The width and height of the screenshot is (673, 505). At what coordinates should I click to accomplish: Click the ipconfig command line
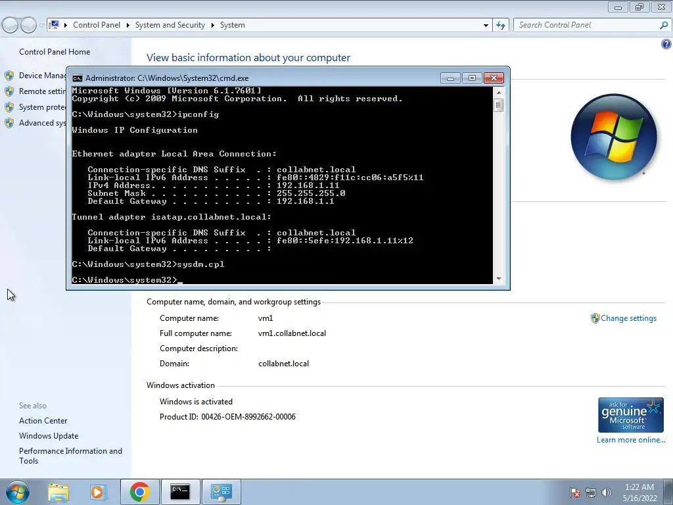point(145,114)
